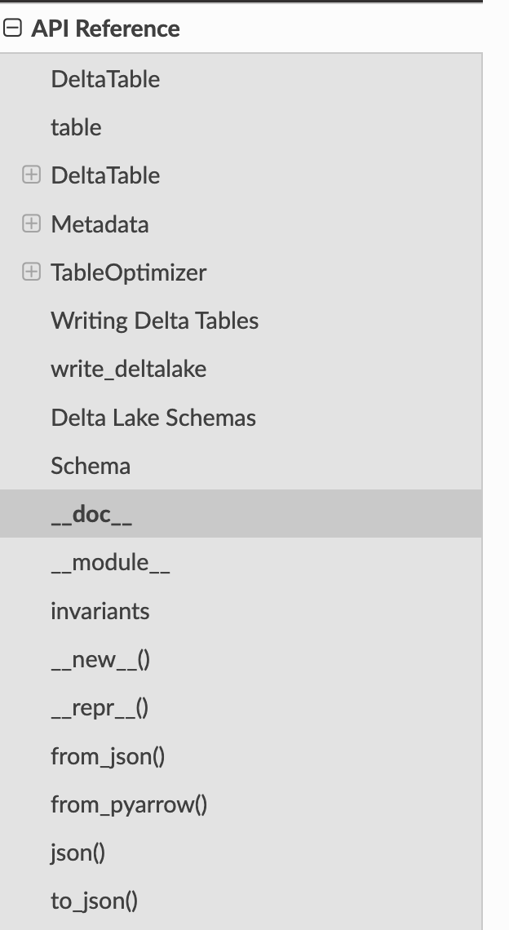
Task: Click the plus icon next to TableOptimizer
Action: tap(31, 272)
